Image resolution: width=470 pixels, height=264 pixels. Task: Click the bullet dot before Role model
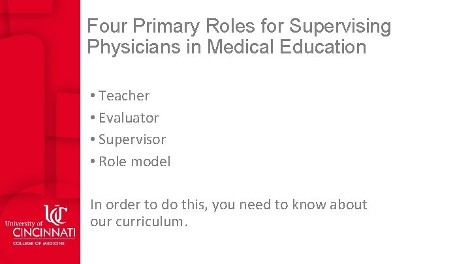[94, 162]
